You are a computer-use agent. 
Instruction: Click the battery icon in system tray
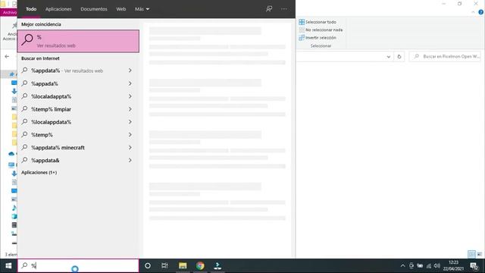[x=420, y=265]
